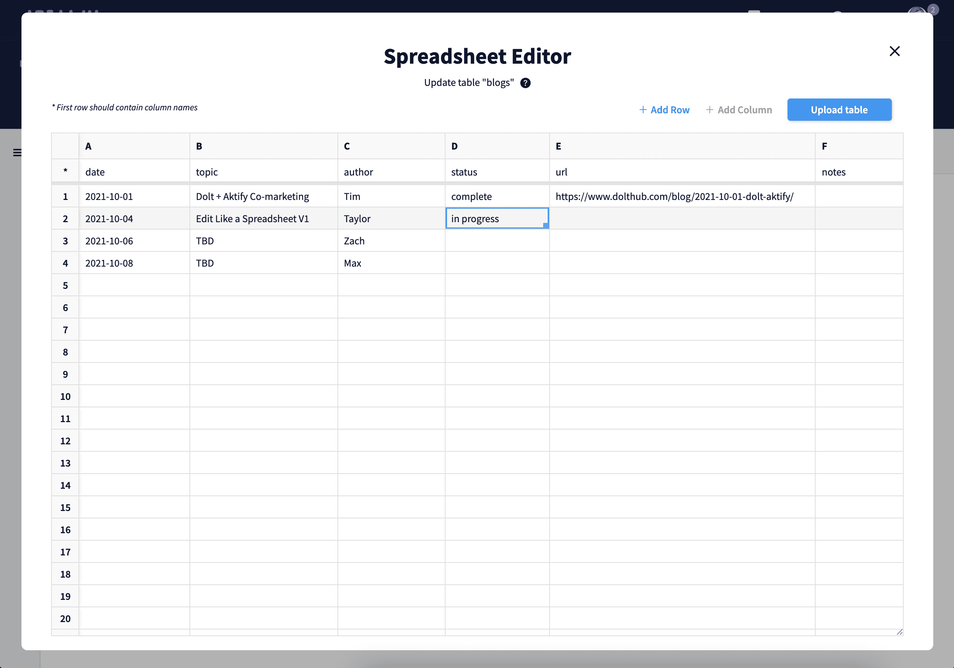Select the author cell "Tim"
The width and height of the screenshot is (954, 668).
click(392, 196)
